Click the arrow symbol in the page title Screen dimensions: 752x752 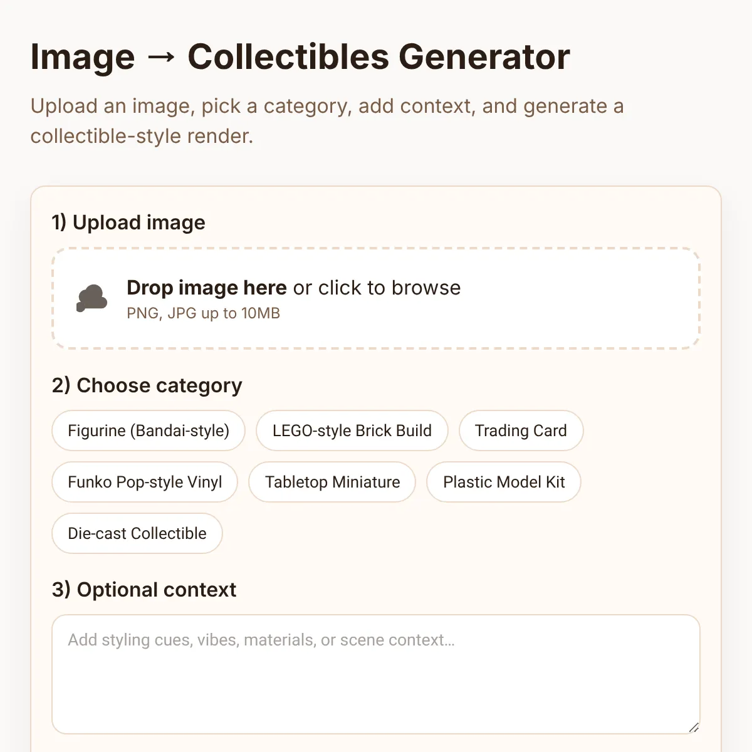161,58
